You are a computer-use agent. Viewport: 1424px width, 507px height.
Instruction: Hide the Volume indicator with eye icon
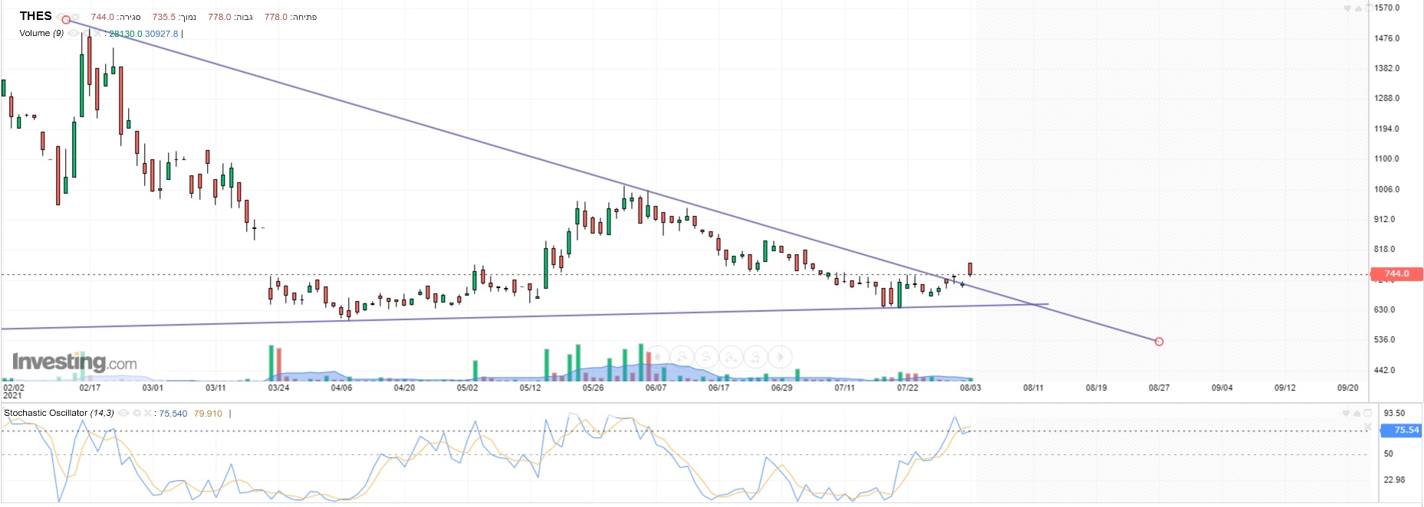click(73, 33)
